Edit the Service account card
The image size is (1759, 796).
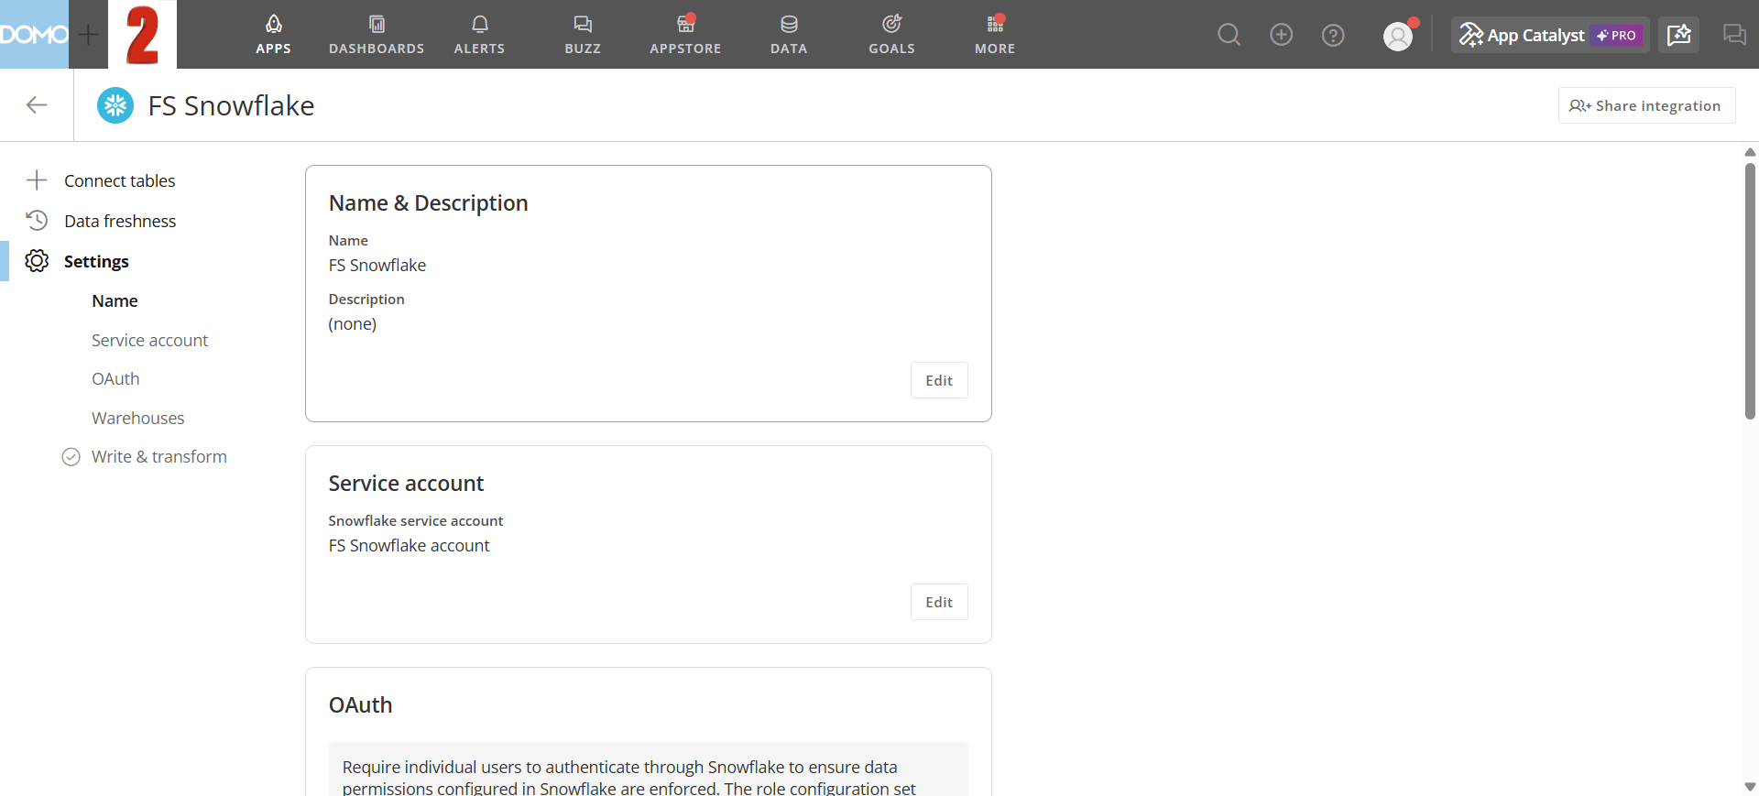939,602
